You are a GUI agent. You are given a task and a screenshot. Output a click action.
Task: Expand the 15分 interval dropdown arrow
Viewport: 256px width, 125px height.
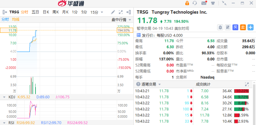(x=102, y=12)
